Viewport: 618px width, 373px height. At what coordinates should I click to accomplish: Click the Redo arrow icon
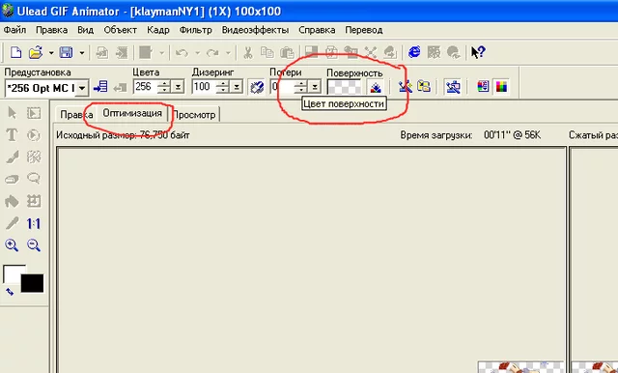click(212, 52)
